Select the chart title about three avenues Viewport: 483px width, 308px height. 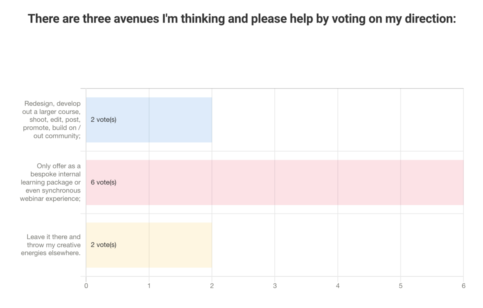tap(242, 19)
